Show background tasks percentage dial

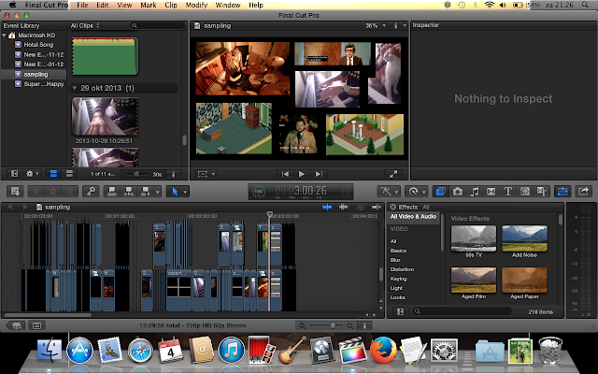259,192
